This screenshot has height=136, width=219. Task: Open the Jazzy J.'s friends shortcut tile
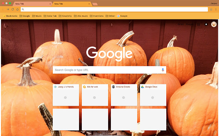[66, 95]
